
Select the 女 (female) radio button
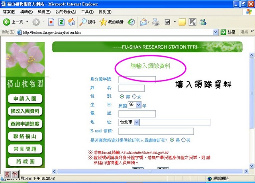(x=134, y=97)
